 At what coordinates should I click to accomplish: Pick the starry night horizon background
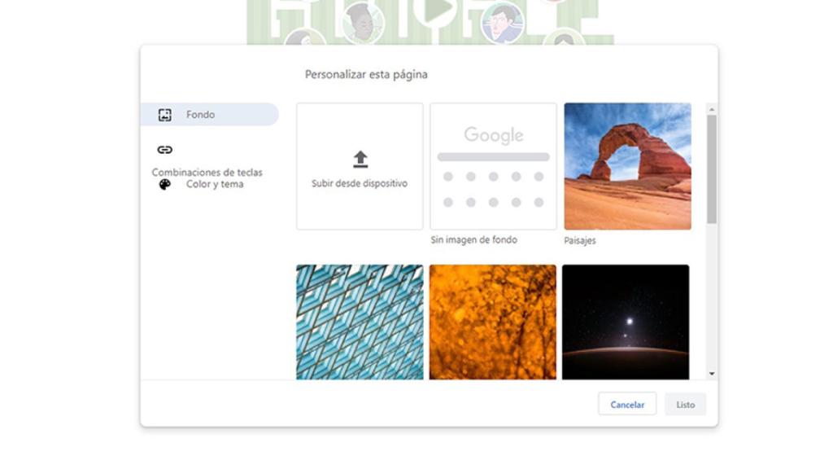click(x=626, y=320)
